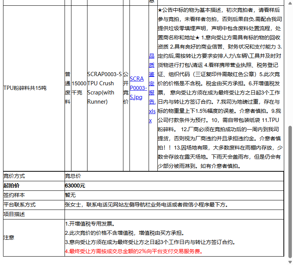This screenshot has width=293, height=265.
Task: Click the 竞价方式 label
Action: [14, 176]
